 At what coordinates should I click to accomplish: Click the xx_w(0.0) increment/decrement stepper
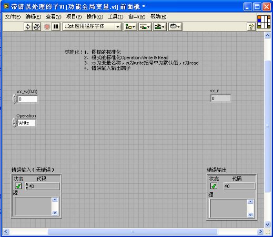[x=15, y=99]
